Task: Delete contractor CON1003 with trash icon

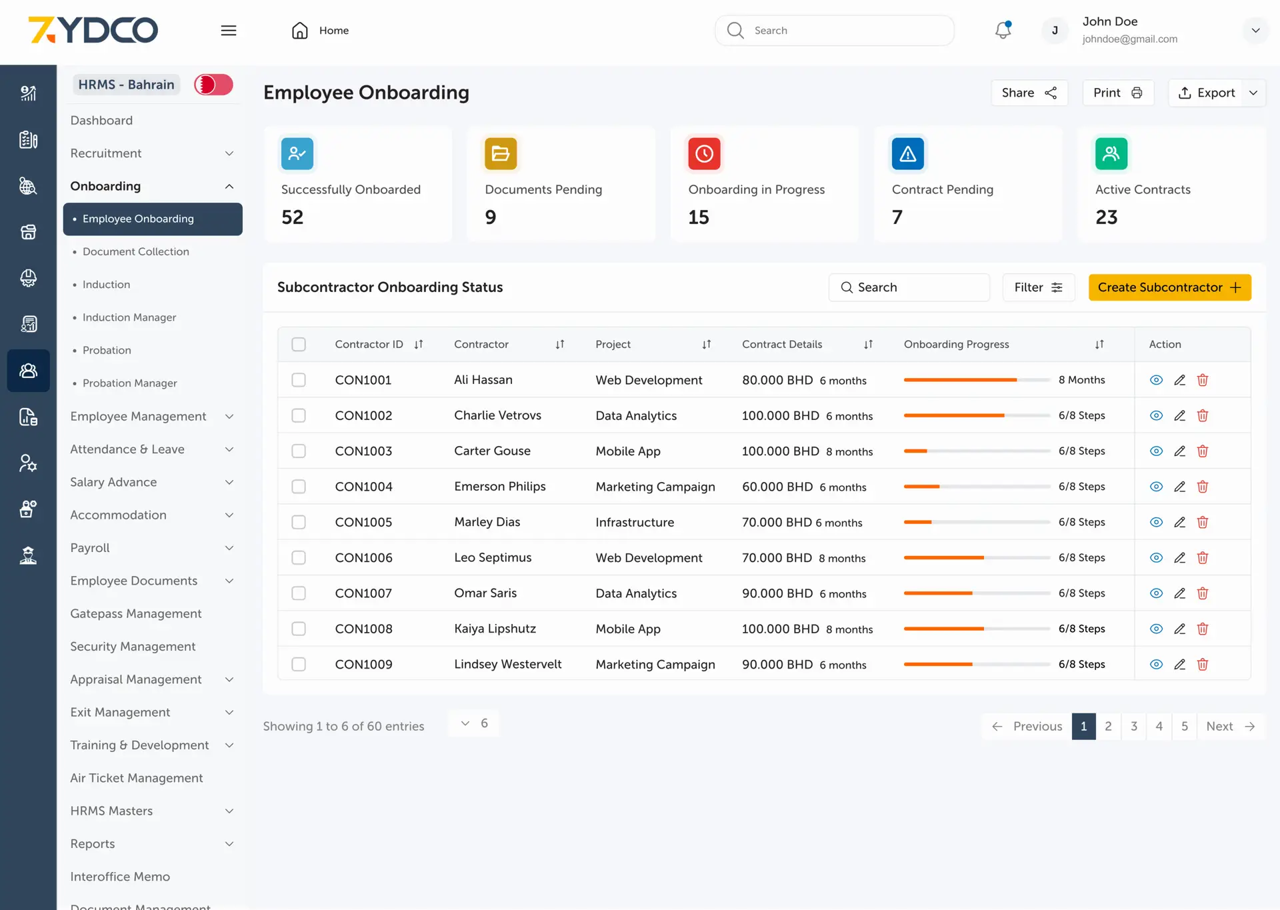Action: click(1203, 451)
